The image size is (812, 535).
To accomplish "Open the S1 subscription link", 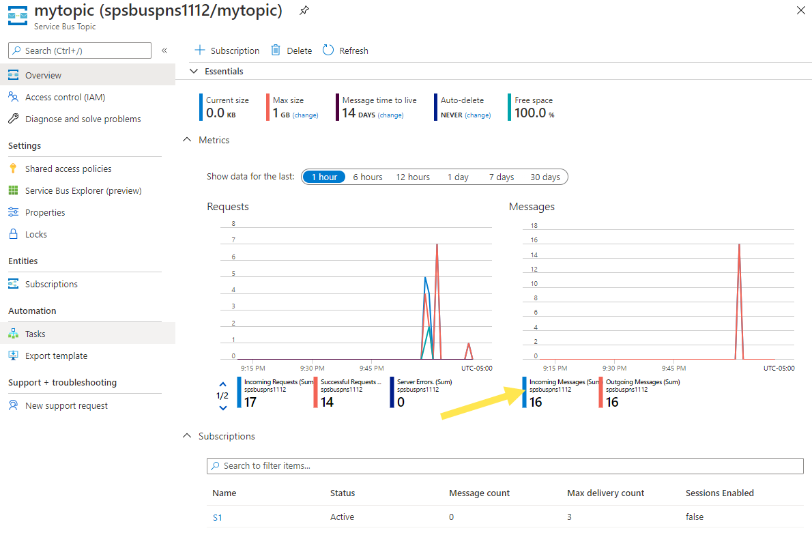I will [217, 517].
